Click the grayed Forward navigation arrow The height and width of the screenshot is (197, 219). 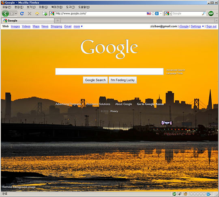tap(12, 13)
